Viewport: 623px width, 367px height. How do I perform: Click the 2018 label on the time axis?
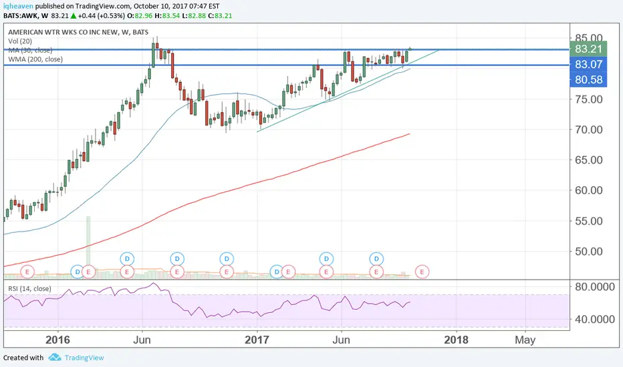[x=456, y=340]
